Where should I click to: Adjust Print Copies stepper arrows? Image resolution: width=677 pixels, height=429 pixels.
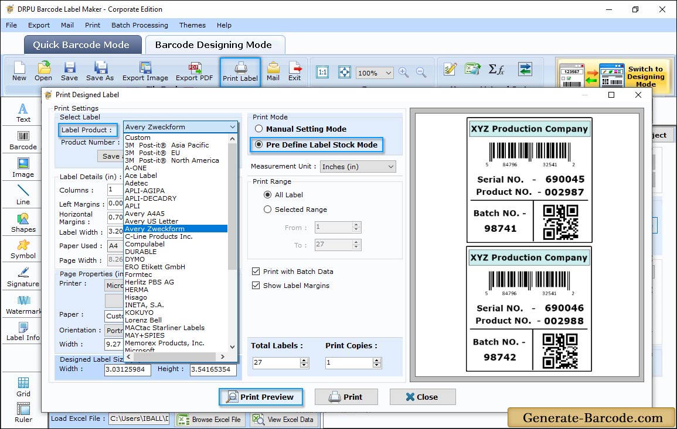tap(377, 363)
